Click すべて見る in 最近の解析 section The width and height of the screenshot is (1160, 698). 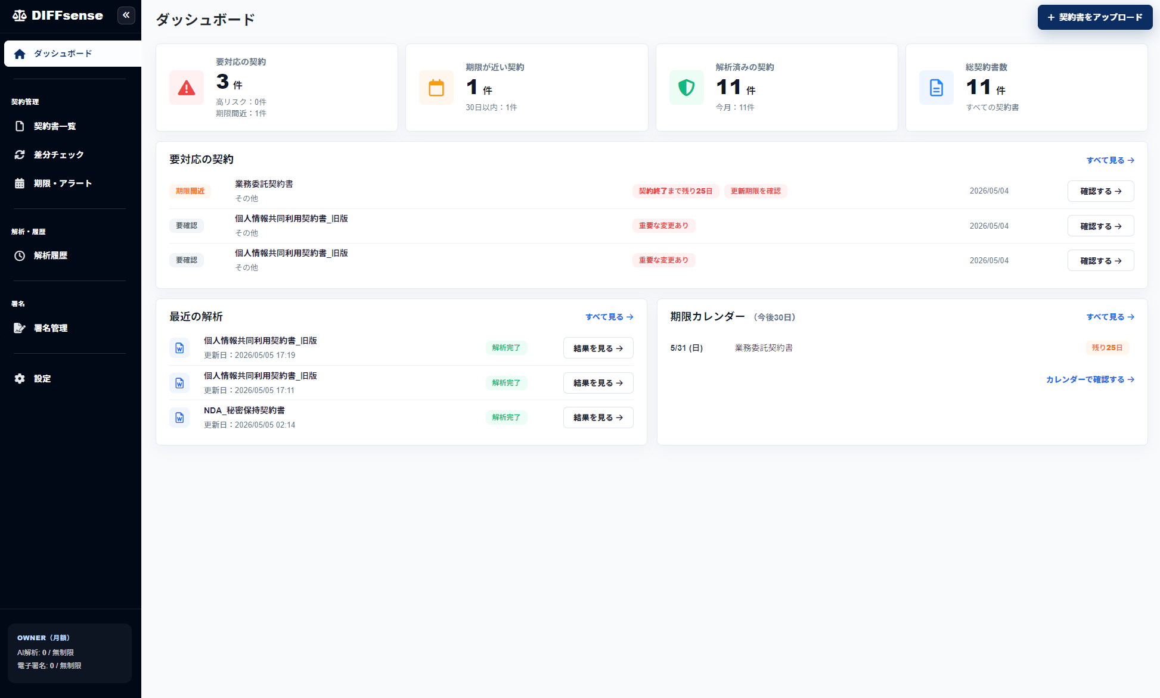(x=609, y=317)
